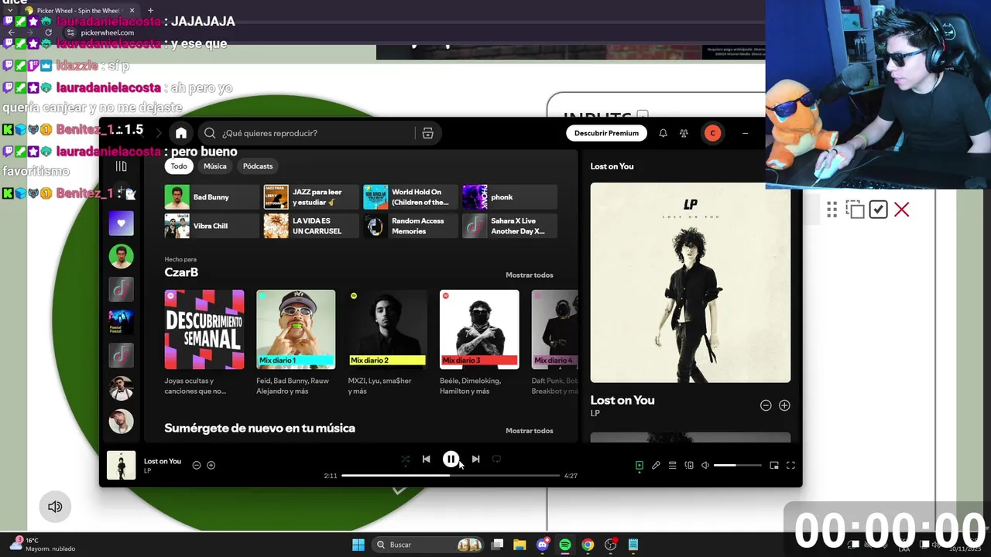Select the Pódcasts filter chip
The image size is (991, 557).
tap(258, 166)
